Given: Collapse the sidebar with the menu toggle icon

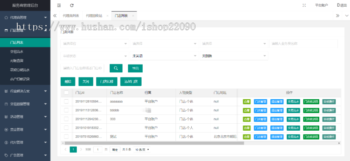Looking at the screenshot, I should (x=59, y=5).
